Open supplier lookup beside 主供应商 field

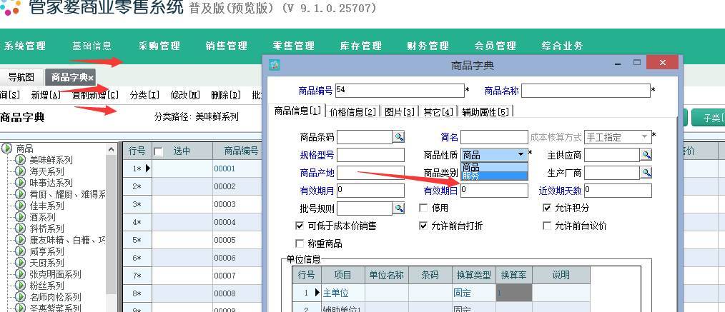pyautogui.click(x=646, y=155)
